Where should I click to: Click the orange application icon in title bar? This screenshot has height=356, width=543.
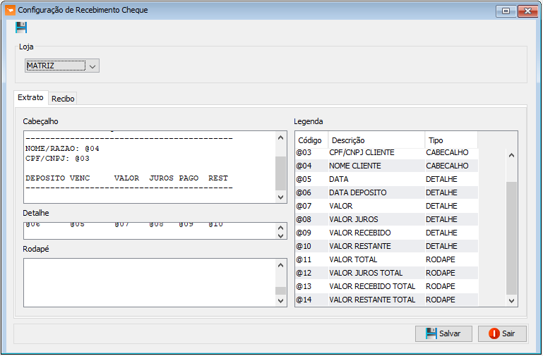[10, 10]
